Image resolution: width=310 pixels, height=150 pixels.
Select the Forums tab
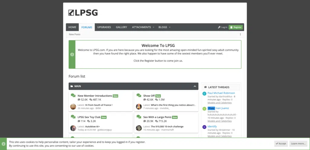coord(87,27)
